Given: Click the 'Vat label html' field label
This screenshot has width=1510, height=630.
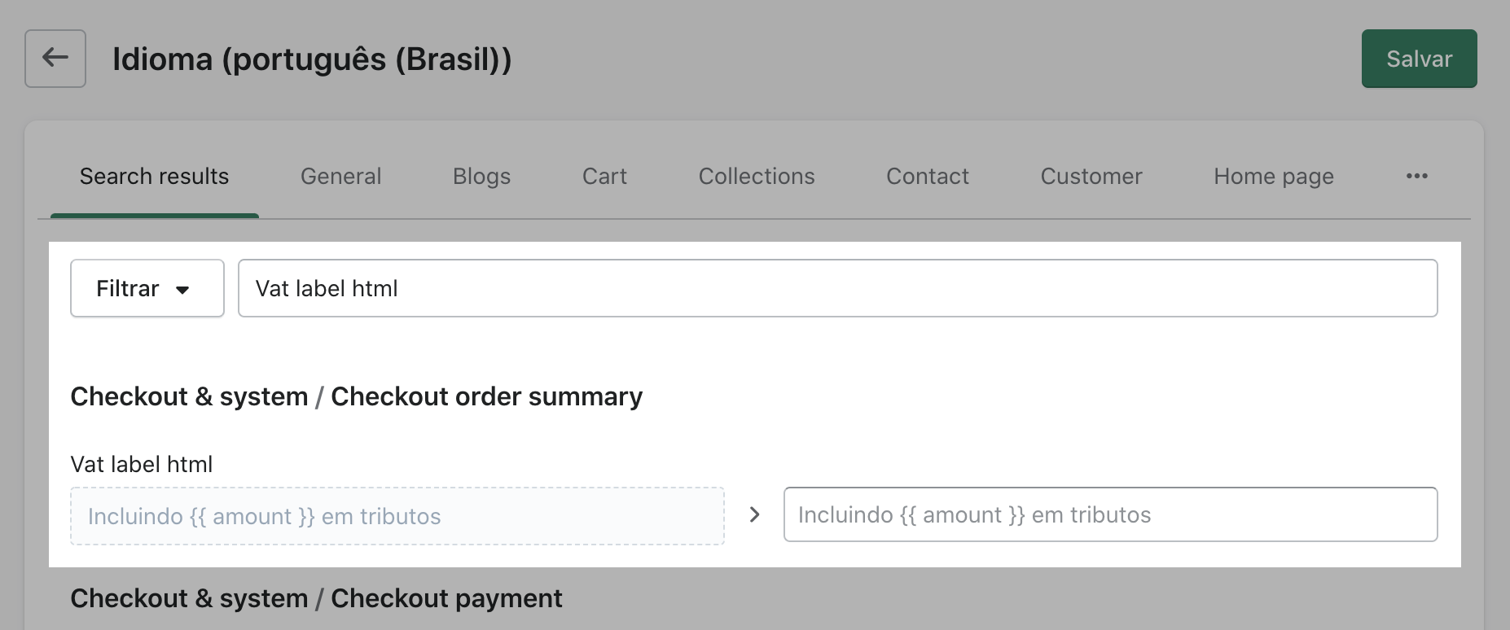Looking at the screenshot, I should tap(141, 464).
